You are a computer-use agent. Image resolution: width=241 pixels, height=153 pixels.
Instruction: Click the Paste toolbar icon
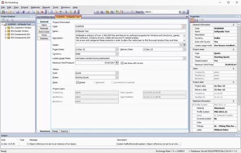[x=37, y=12]
